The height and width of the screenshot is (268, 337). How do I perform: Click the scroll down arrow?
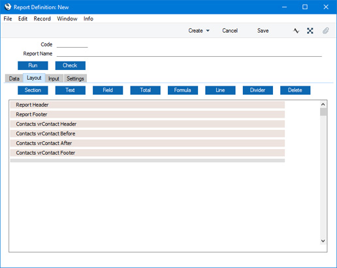[323, 241]
